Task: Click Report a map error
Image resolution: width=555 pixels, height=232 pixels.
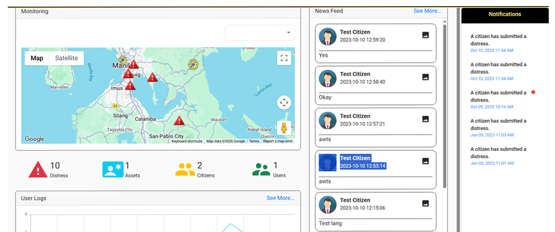Action: click(278, 142)
